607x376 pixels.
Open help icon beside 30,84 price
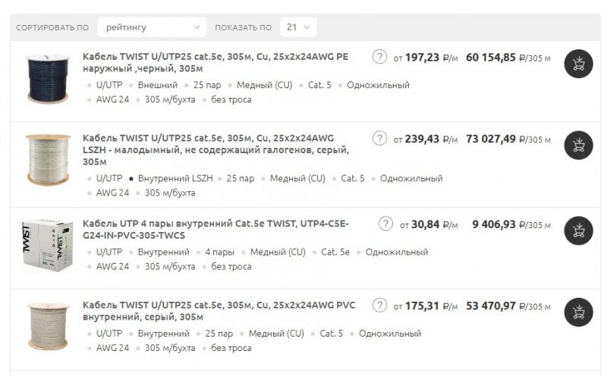[385, 224]
